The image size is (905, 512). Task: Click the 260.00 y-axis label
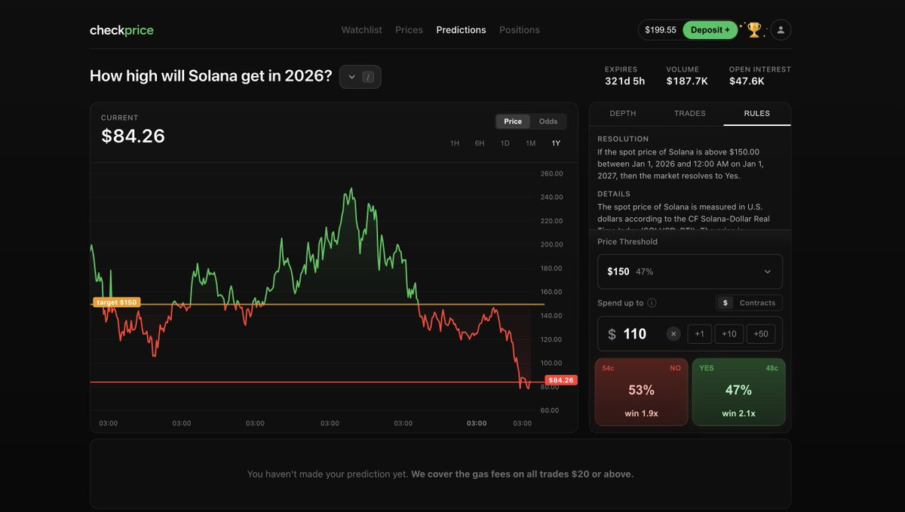point(552,173)
